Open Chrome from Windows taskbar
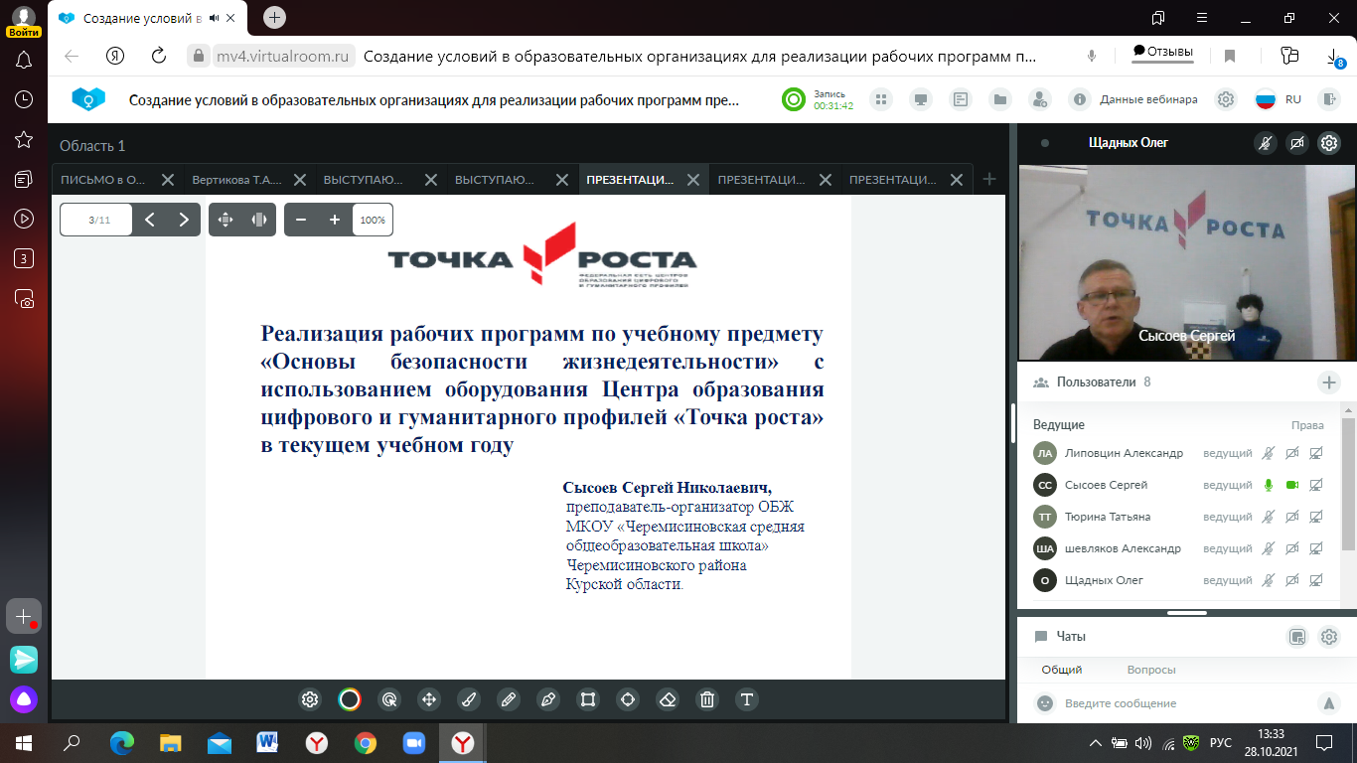Viewport: 1357px width, 763px height. 365,742
